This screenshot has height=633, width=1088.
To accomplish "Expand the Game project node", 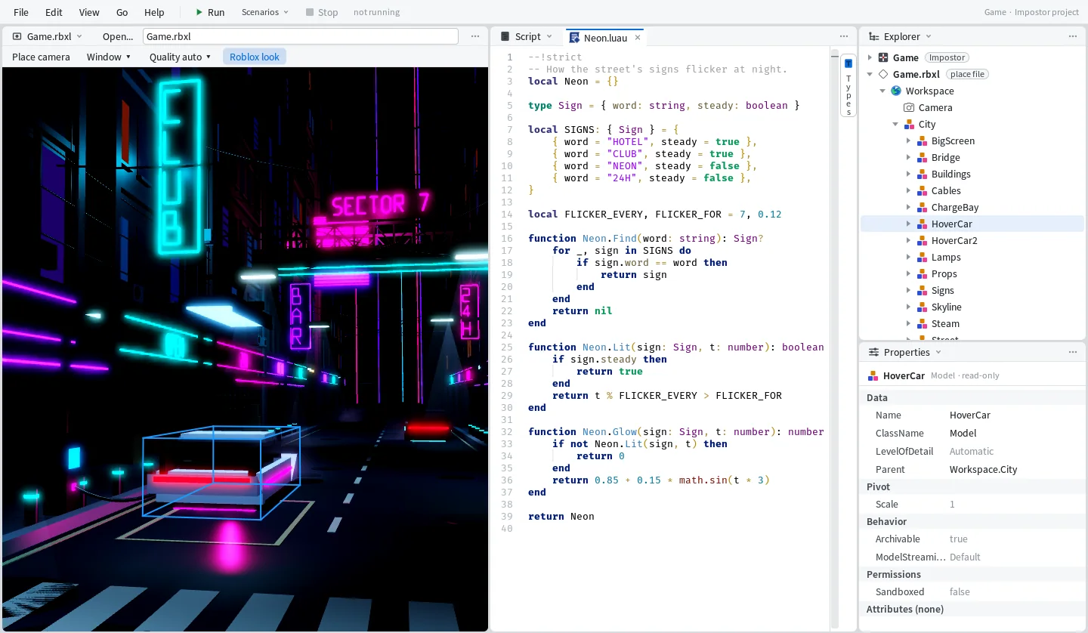I will click(x=870, y=57).
